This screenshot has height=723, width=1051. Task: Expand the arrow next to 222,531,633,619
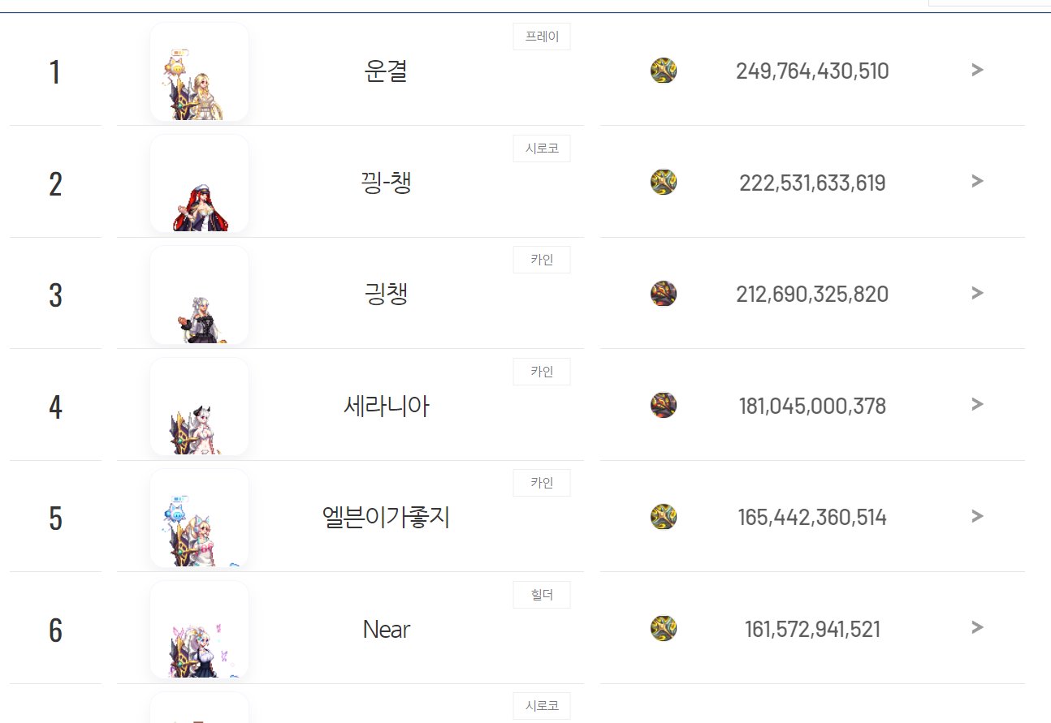coord(977,181)
